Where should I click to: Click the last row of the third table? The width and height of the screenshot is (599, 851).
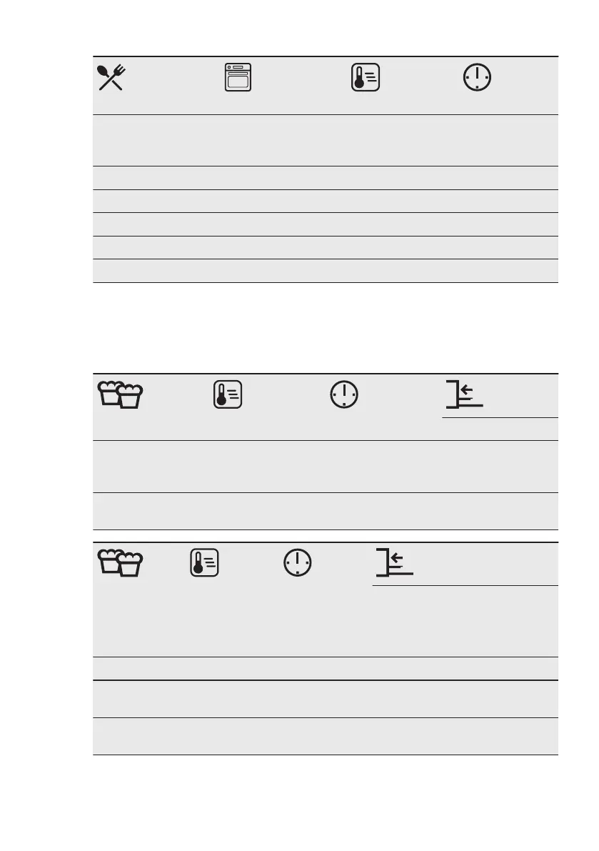(326, 737)
